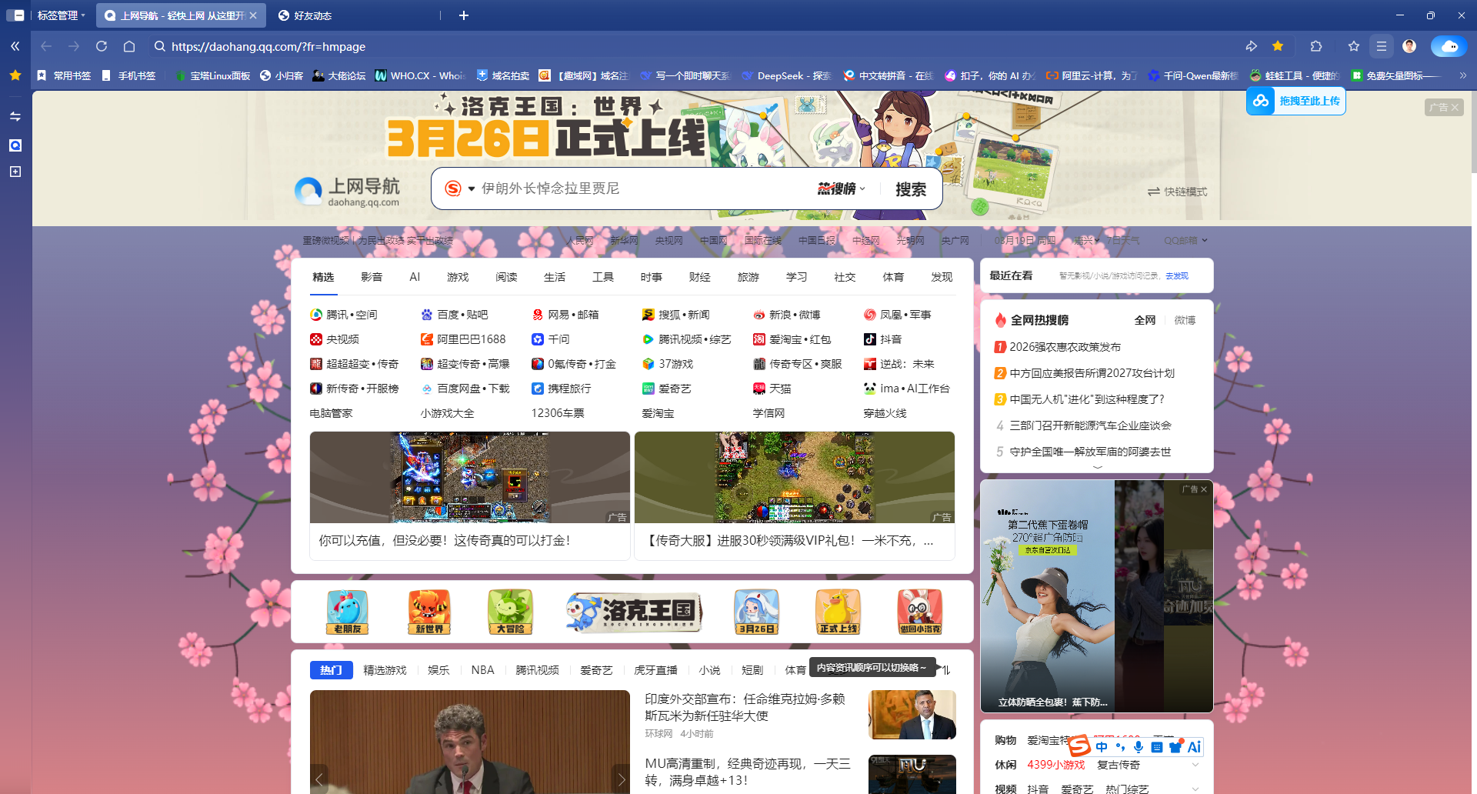Image resolution: width=1477 pixels, height=794 pixels.
Task: Click the cloud upload icon near 拖拽至此上传
Action: (x=1260, y=101)
